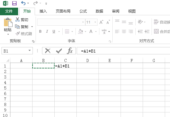Screen dimensions: 170x117
Task: Expand the 复制 dropdown arrow
Action: coord(32,27)
